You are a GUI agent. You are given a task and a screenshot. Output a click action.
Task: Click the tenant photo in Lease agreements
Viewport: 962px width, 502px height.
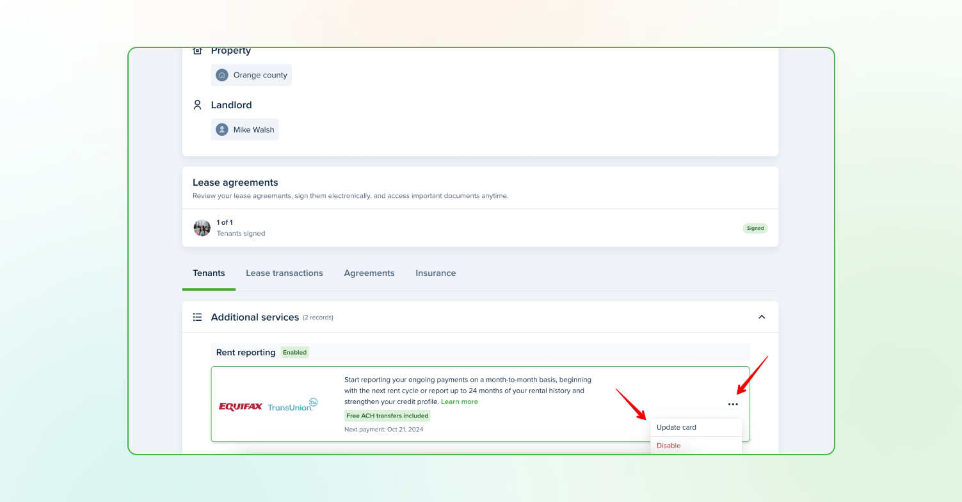[x=202, y=228]
